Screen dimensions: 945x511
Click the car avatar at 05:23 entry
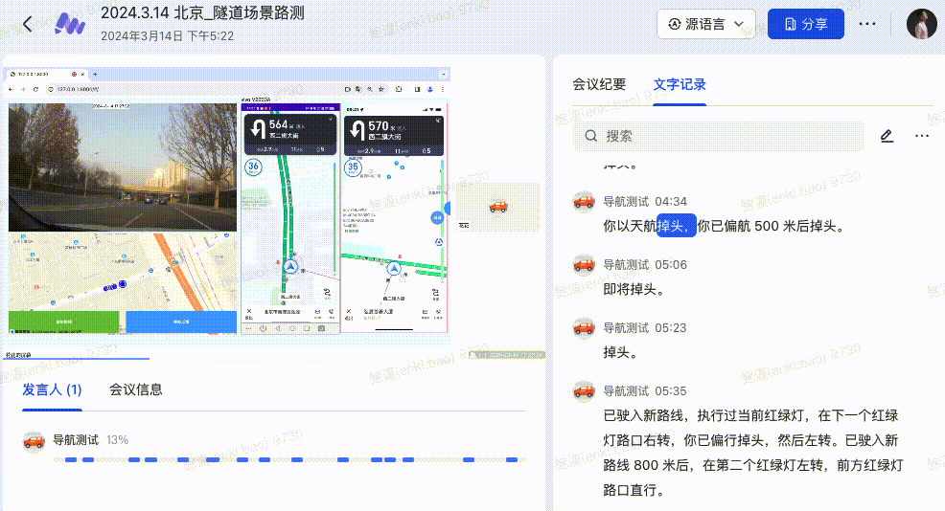[x=584, y=328]
